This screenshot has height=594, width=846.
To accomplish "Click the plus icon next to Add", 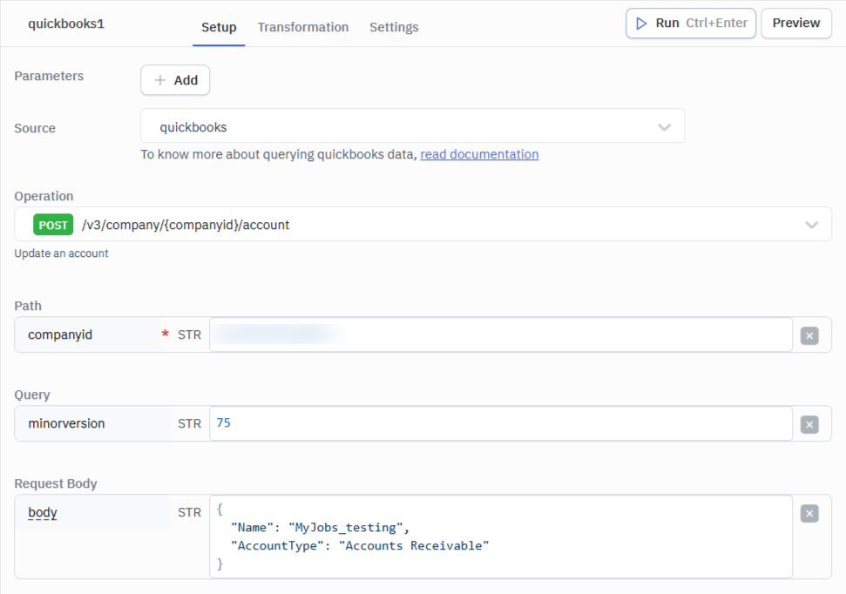I will 160,80.
